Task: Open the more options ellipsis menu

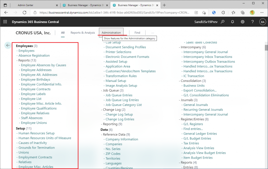Action: click(153, 33)
